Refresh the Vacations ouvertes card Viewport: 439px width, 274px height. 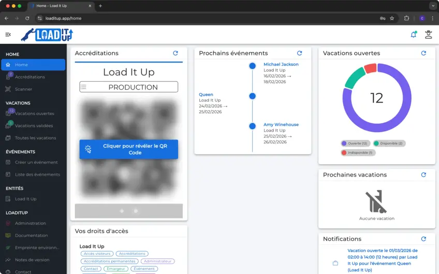pyautogui.click(x=423, y=53)
